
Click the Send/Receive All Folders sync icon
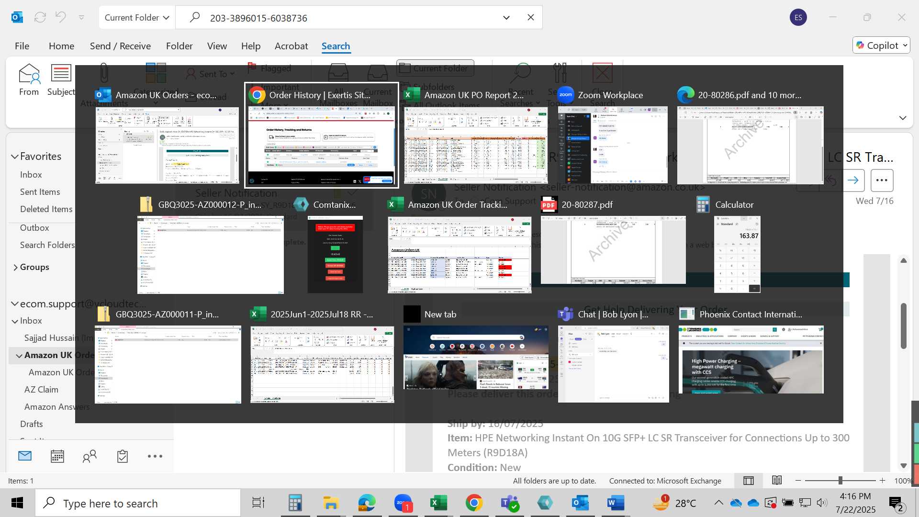(40, 17)
